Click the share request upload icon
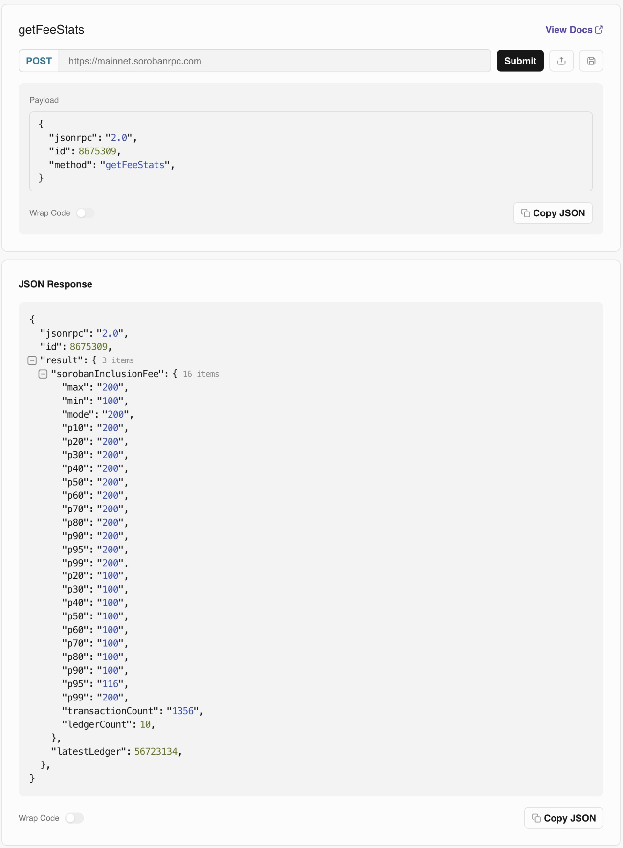The height and width of the screenshot is (848, 623). coord(561,61)
